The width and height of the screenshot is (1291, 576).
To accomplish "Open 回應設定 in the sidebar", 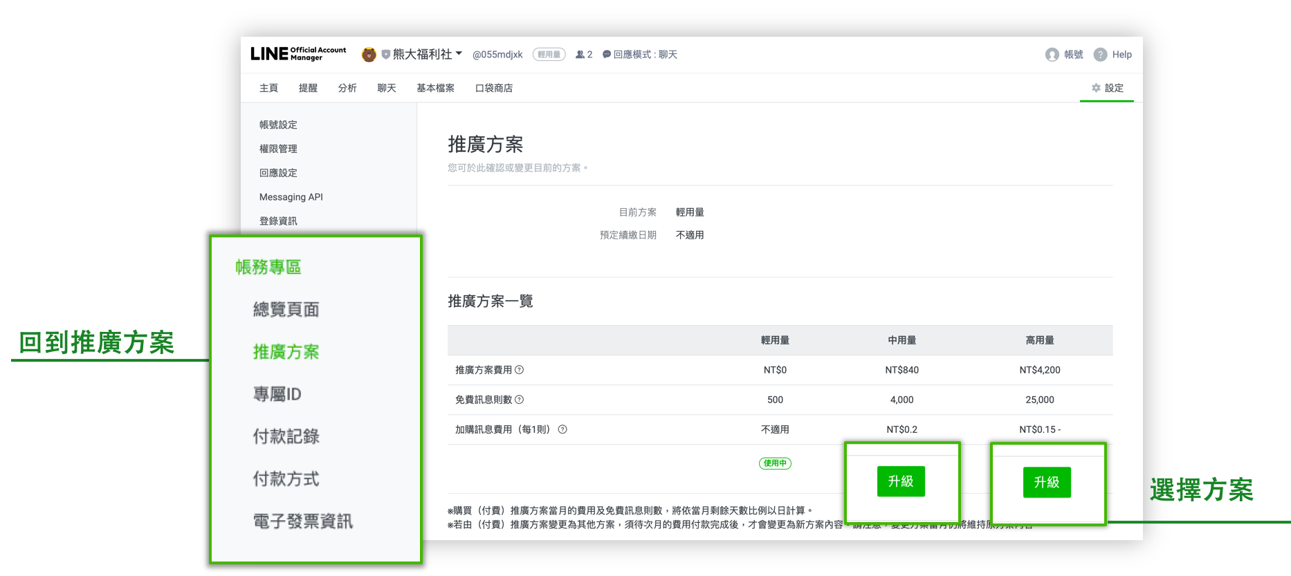I will (278, 173).
